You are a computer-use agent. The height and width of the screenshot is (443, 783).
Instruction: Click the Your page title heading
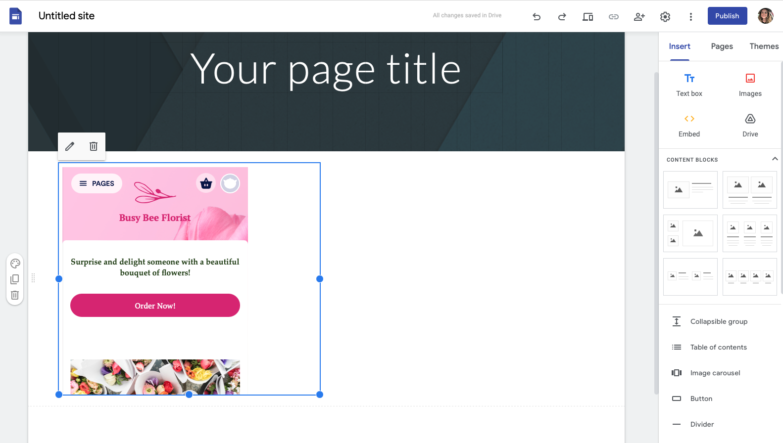click(x=326, y=70)
